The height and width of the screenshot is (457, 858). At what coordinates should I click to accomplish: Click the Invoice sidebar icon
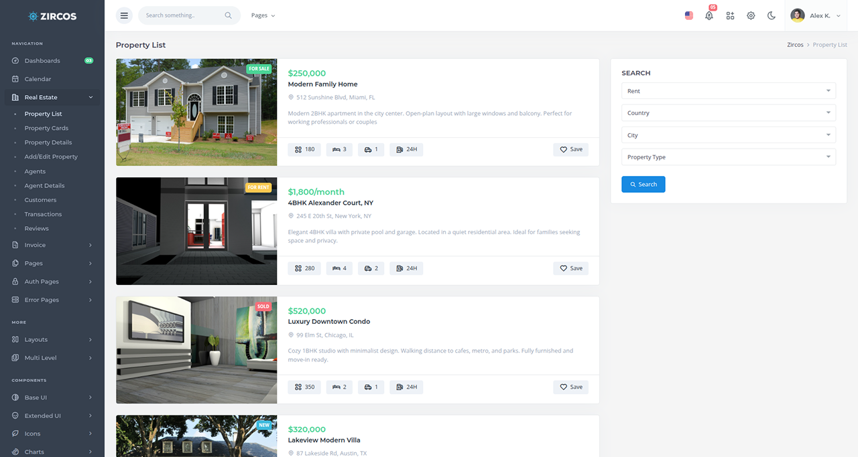click(15, 245)
